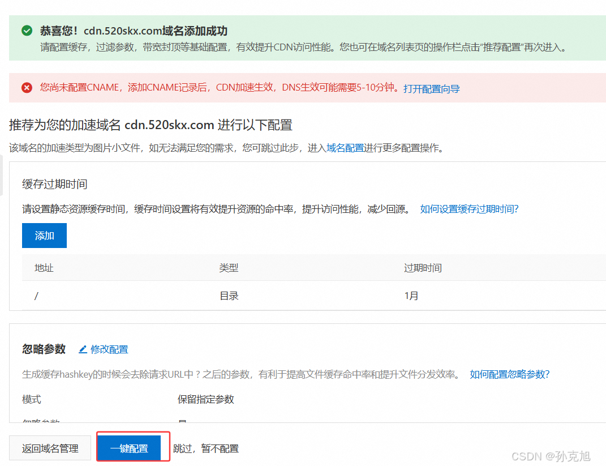
Task: Click the 推荐为您的加速域名 page heading
Action: (151, 125)
